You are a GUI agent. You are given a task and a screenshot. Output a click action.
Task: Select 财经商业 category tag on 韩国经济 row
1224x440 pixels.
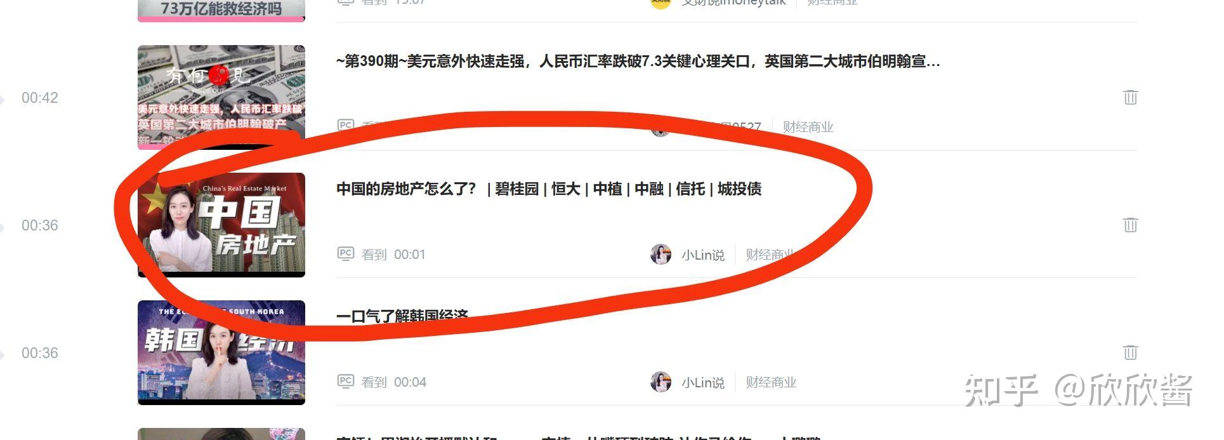click(x=771, y=382)
